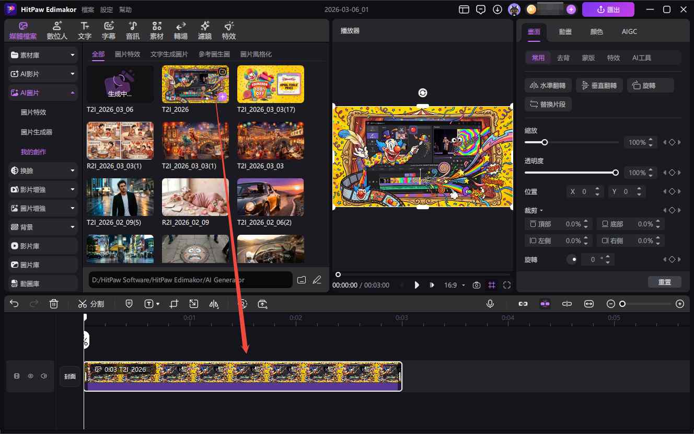Screen dimensions: 694x434
Task: Click the delete (trash) icon in timeline toolbar
Action: [54, 304]
